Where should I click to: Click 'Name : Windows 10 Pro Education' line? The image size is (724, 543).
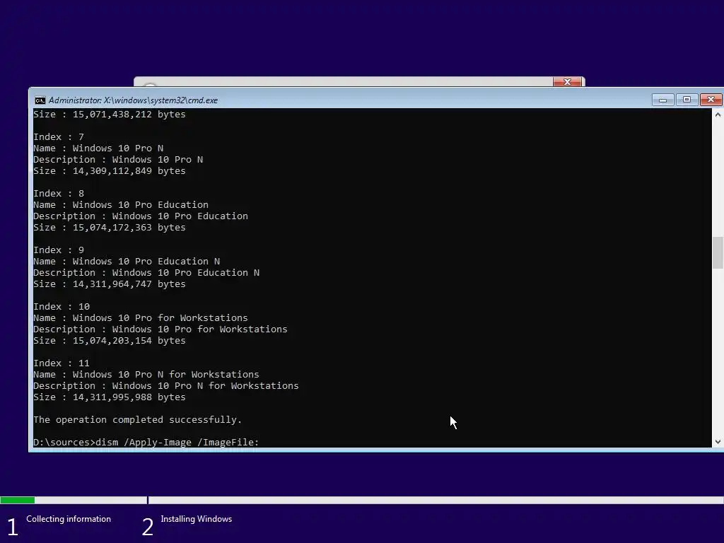(x=121, y=205)
